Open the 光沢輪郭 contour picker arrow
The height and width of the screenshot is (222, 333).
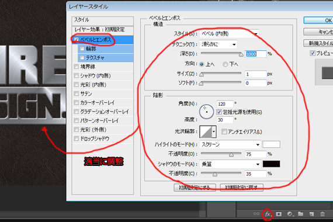tap(214, 131)
